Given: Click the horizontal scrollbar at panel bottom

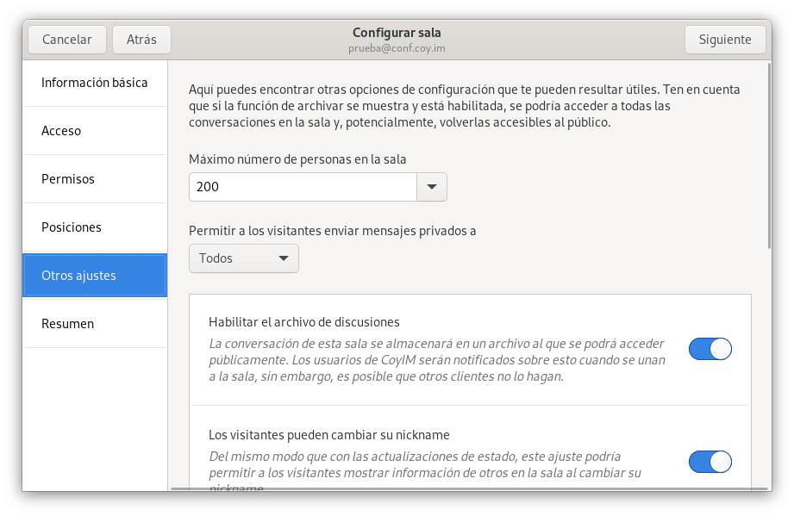Looking at the screenshot, I should (x=466, y=488).
